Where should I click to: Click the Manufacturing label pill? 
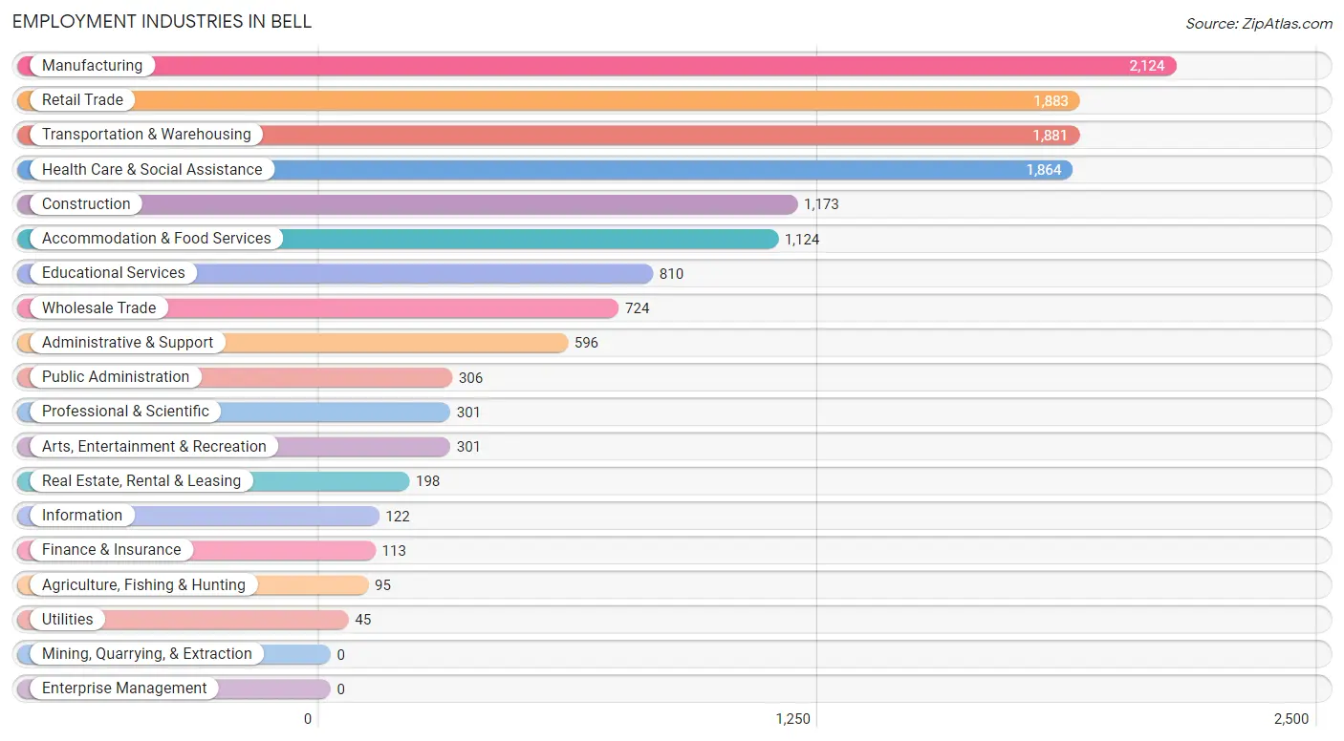[85, 66]
